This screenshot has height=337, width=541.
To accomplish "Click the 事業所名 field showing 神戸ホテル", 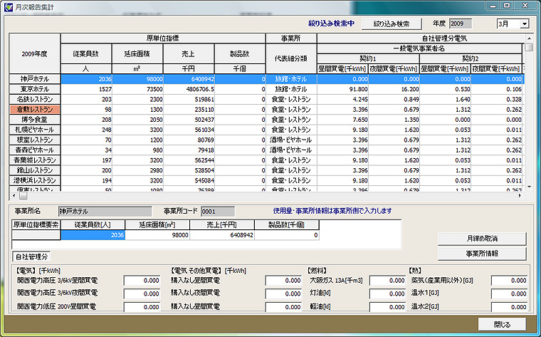I will 105,212.
